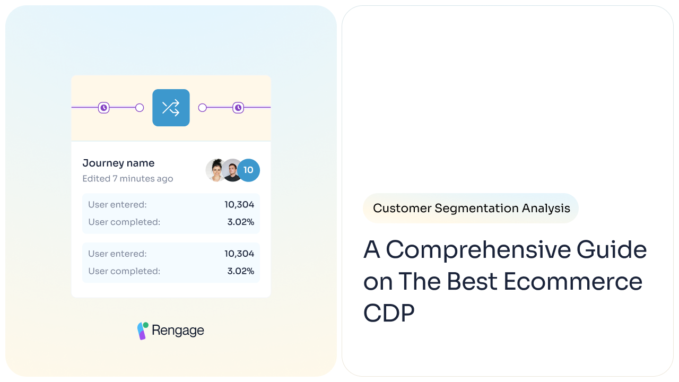The height and width of the screenshot is (382, 679).
Task: Open the woman's avatar photo
Action: [x=216, y=170]
